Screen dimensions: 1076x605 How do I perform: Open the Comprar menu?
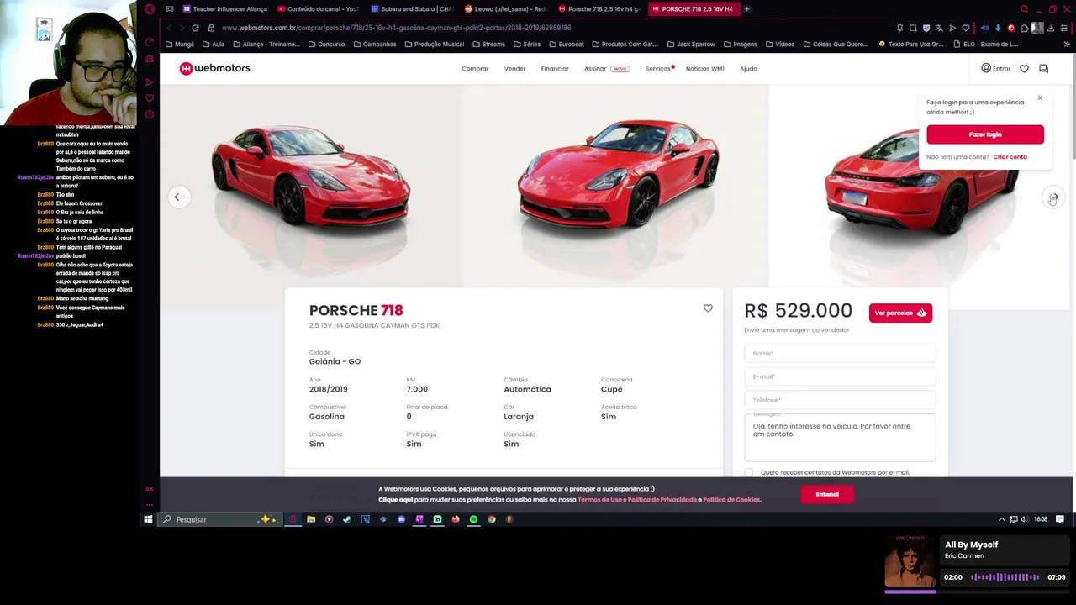pyautogui.click(x=475, y=69)
